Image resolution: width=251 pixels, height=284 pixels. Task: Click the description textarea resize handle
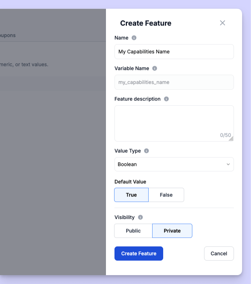(x=231, y=139)
